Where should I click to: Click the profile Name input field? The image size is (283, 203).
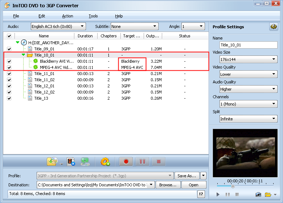[248, 45]
